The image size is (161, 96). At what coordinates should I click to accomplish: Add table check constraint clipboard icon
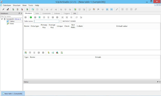pos(62,52)
